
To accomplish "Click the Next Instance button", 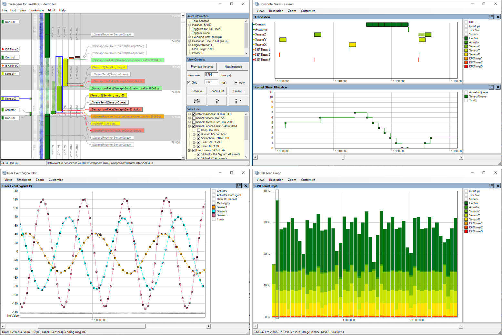I will 233,67.
